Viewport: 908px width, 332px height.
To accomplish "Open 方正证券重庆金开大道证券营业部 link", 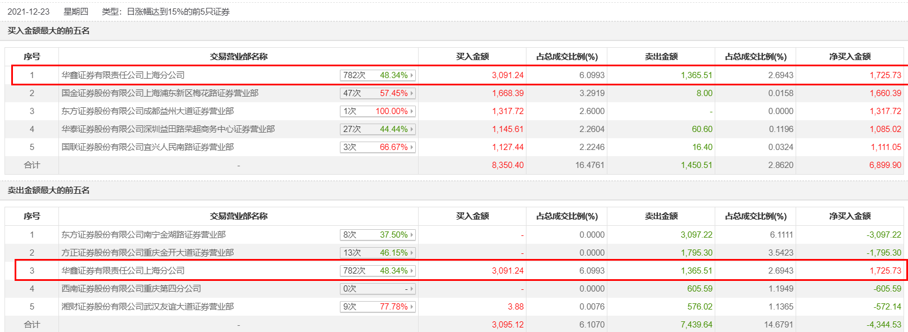I will tap(148, 253).
